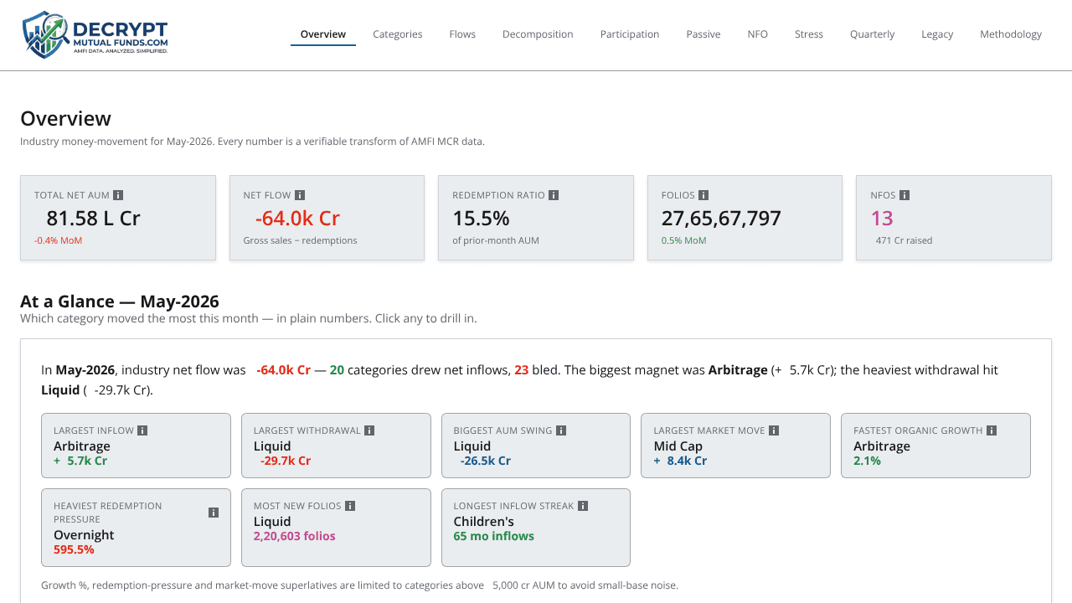Image resolution: width=1072 pixels, height=603 pixels.
Task: Drill into Longest Inflow Streak Children's card
Action: [x=536, y=528]
